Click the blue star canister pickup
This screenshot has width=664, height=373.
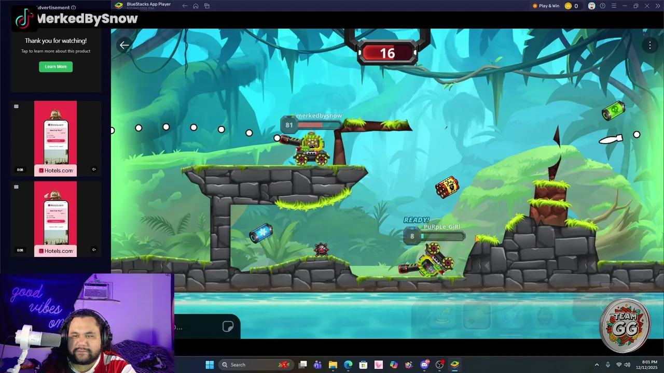[261, 234]
